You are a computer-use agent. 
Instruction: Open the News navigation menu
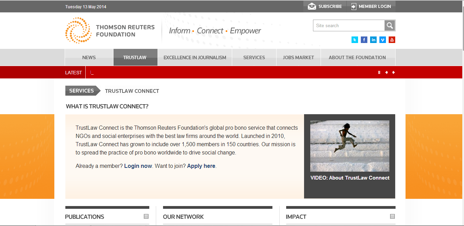(x=89, y=57)
